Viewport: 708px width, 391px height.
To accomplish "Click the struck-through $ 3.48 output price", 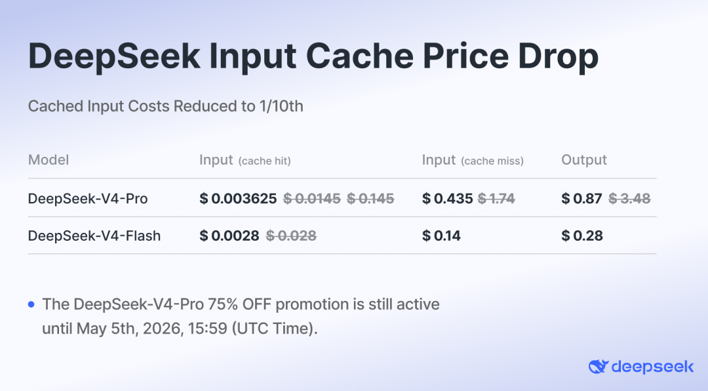I will (629, 199).
